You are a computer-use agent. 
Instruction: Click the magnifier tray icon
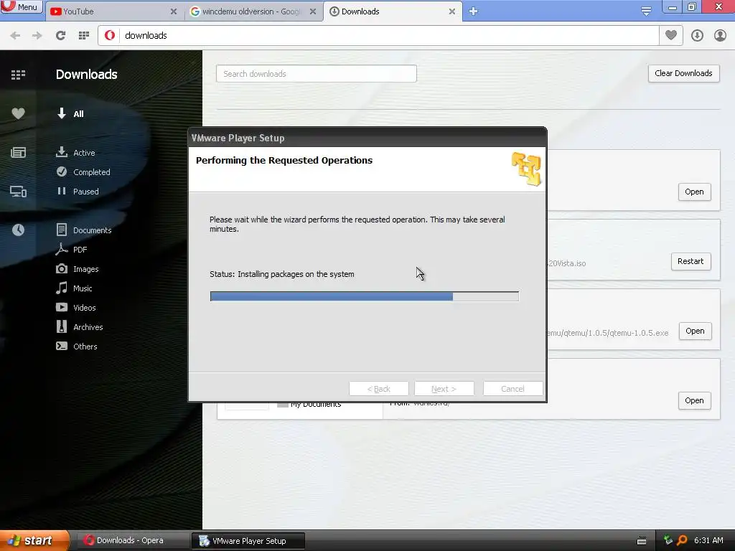click(x=682, y=540)
